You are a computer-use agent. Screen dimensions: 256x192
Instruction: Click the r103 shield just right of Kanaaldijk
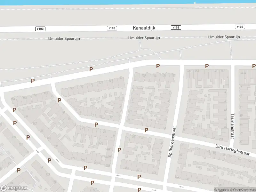click(x=176, y=28)
